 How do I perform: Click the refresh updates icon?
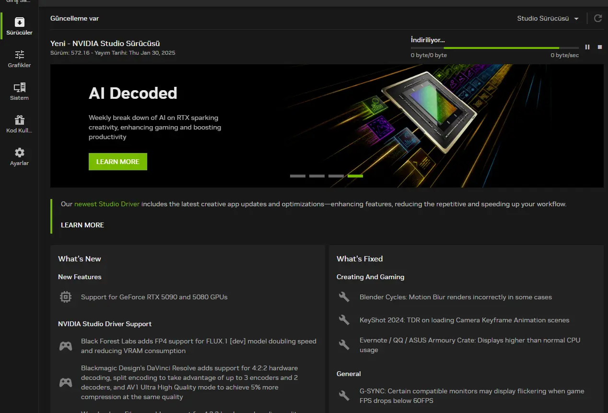pyautogui.click(x=598, y=18)
